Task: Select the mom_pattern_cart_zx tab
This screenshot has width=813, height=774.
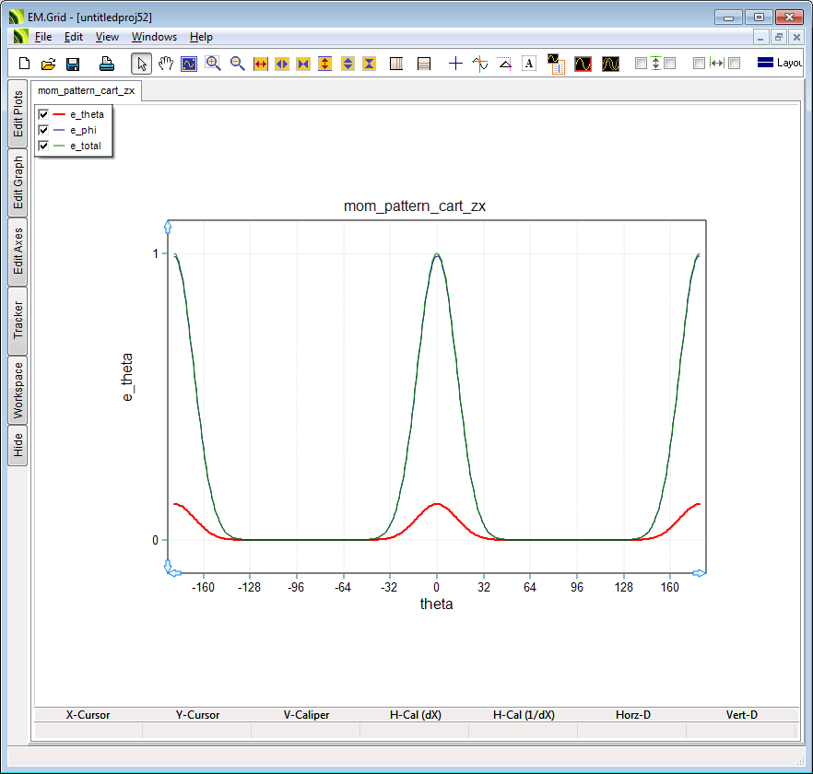Action: (x=86, y=90)
